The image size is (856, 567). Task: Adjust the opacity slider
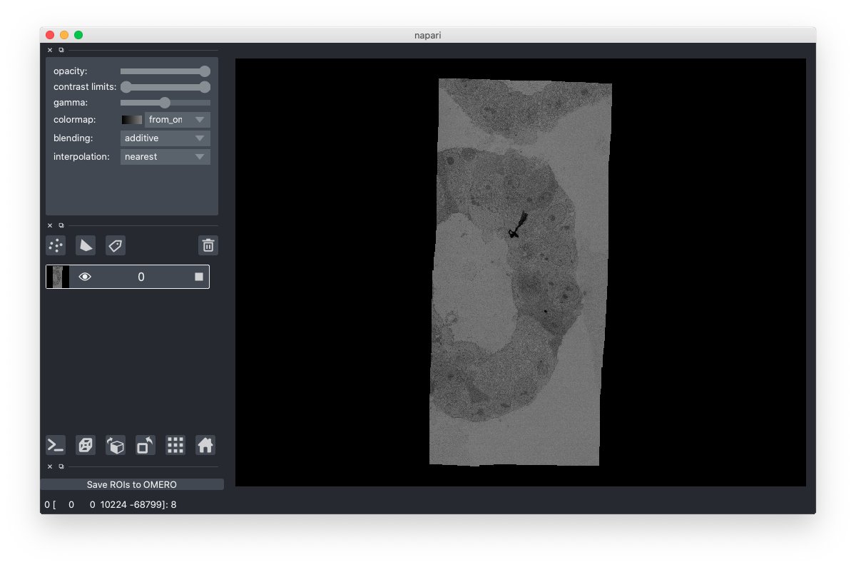pos(165,71)
